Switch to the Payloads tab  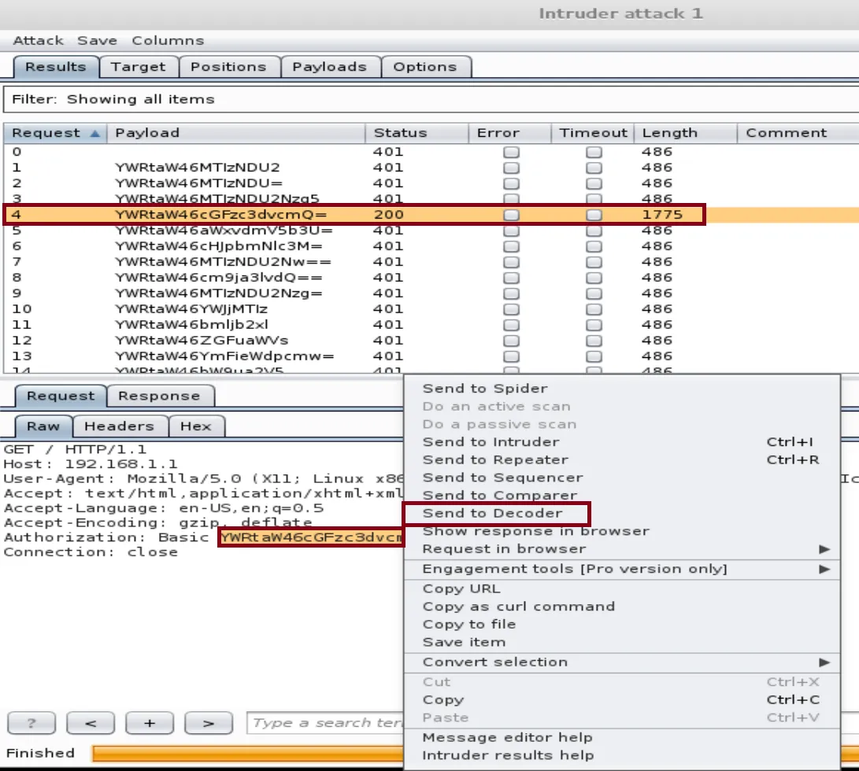(x=329, y=67)
